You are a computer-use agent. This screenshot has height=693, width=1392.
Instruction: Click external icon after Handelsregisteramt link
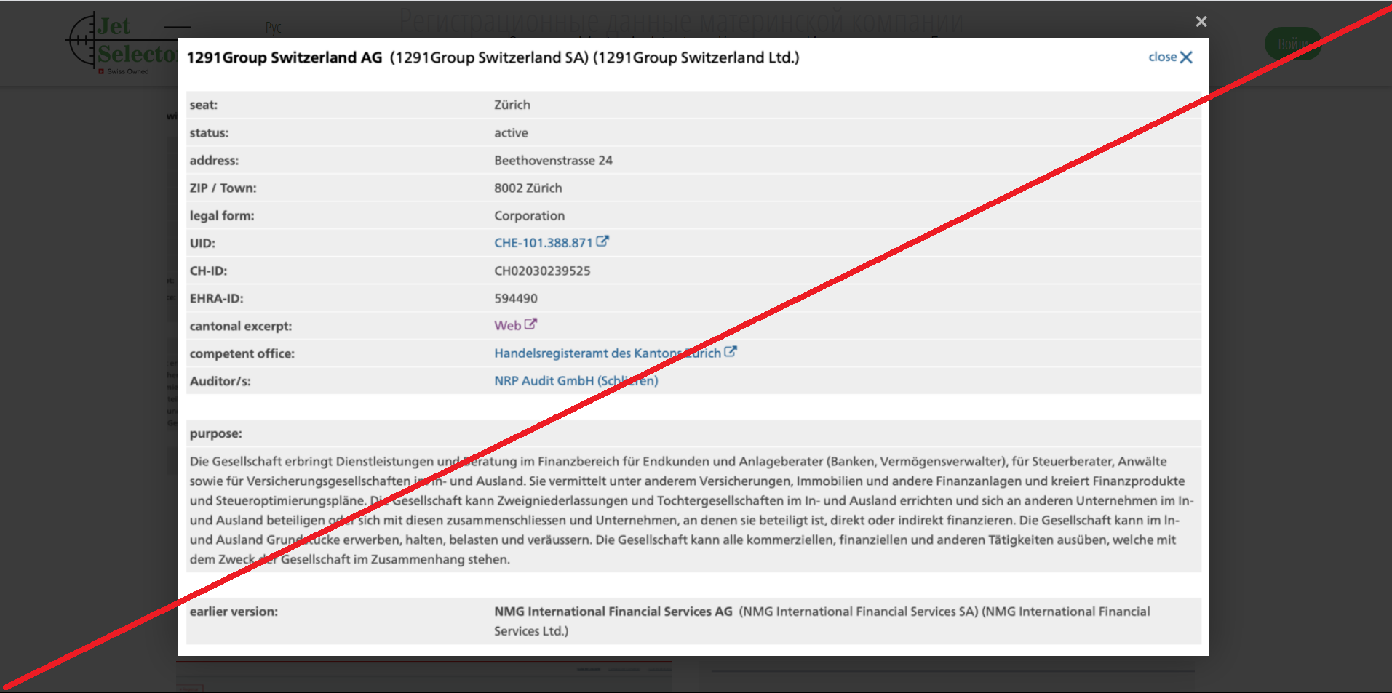[731, 352]
